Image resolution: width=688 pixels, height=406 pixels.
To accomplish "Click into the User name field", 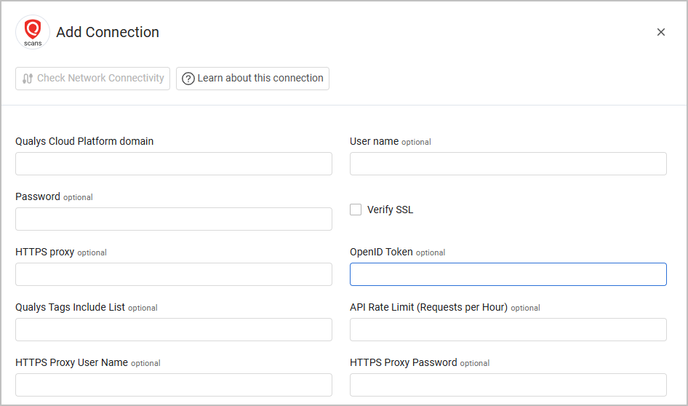I will [508, 164].
